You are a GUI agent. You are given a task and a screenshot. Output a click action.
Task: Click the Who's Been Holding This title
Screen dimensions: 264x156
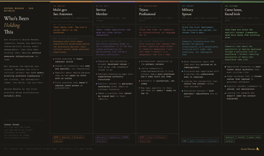(x=16, y=25)
